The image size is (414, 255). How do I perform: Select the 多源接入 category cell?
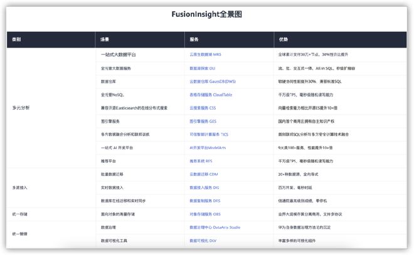click(x=20, y=187)
